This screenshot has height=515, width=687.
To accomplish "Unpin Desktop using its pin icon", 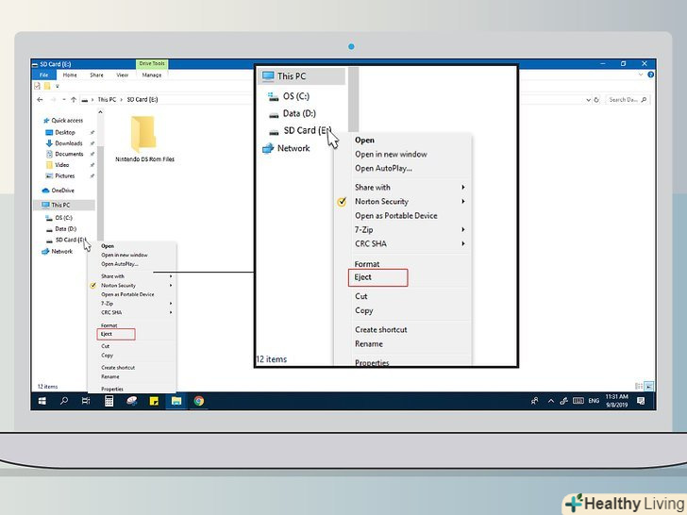I will 92,132.
